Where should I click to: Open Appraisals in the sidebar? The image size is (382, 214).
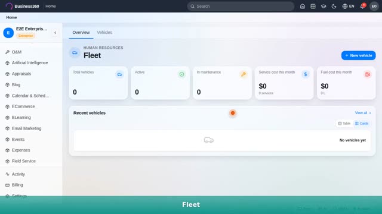[x=31, y=74]
